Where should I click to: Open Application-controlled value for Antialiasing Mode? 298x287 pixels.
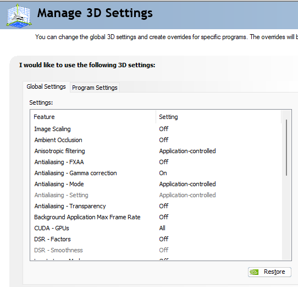click(187, 184)
